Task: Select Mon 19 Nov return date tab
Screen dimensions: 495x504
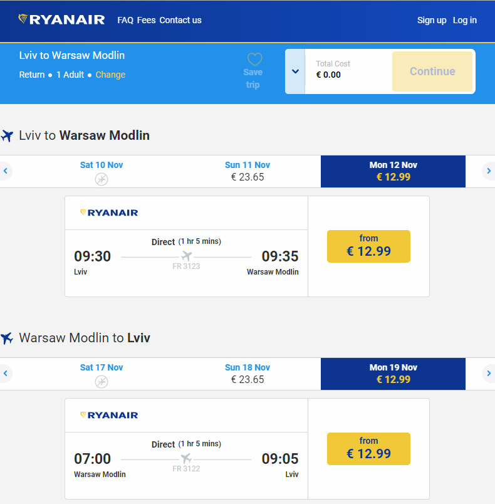Action: (x=393, y=374)
